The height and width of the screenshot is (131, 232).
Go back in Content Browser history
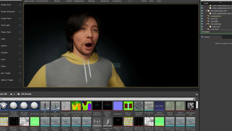(11, 94)
